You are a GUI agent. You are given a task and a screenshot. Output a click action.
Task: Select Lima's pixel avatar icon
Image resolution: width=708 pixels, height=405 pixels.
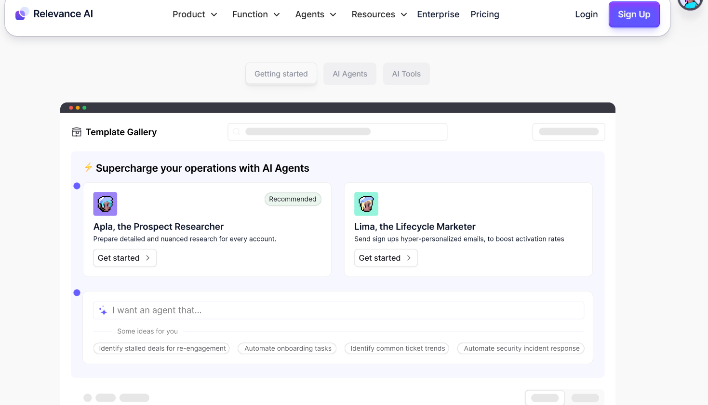pyautogui.click(x=366, y=204)
